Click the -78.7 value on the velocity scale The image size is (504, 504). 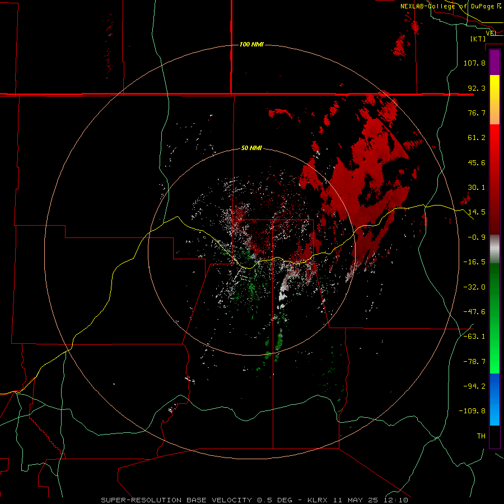474,362
